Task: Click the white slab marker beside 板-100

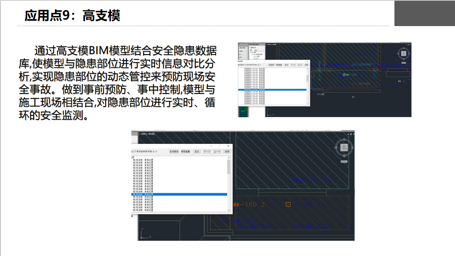Action: [343, 75]
